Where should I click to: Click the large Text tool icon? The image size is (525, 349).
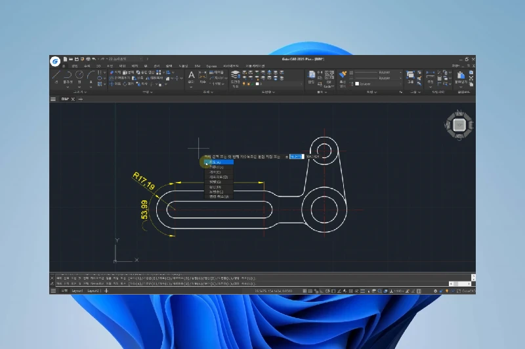192,76
